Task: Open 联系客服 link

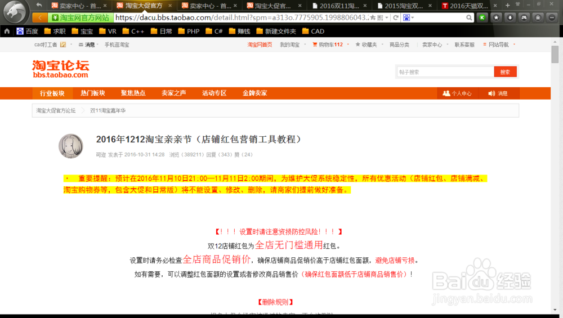Action: pos(464,44)
